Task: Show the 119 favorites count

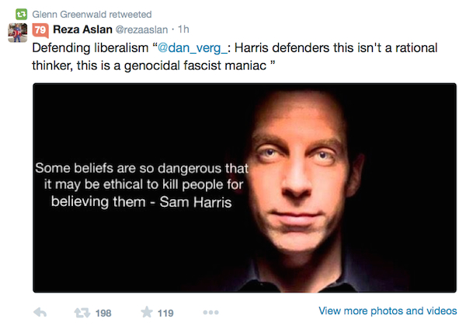Action: (x=165, y=313)
